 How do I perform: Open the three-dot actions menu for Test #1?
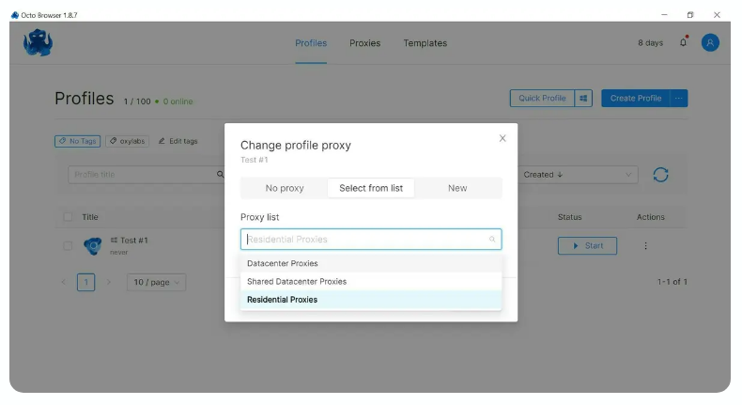[x=645, y=246]
